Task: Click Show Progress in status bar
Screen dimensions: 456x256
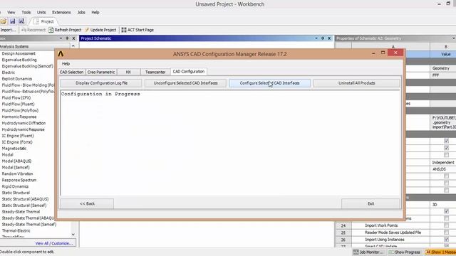Action: pyautogui.click(x=405, y=252)
